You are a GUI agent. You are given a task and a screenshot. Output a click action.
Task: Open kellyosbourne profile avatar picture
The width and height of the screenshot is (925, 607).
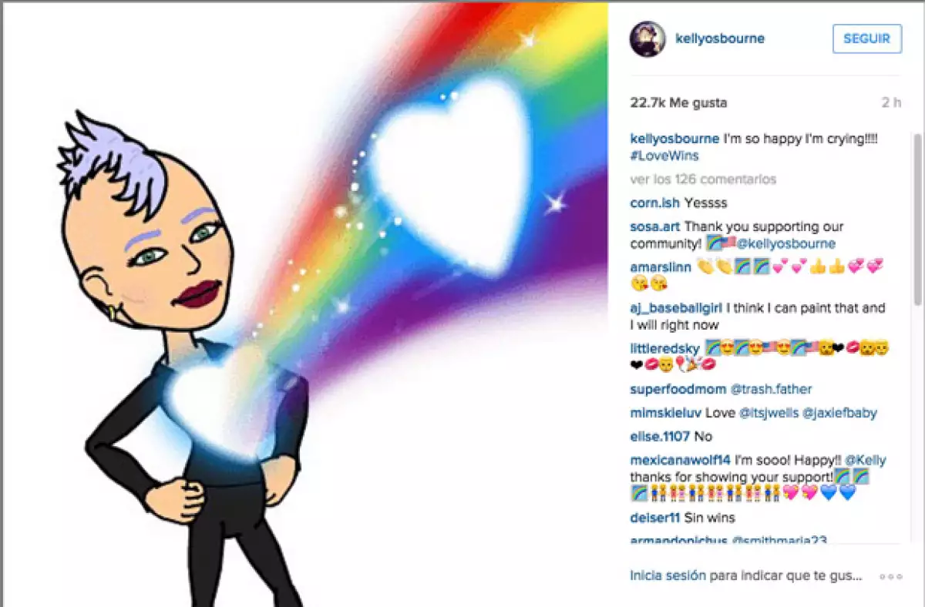click(x=647, y=39)
